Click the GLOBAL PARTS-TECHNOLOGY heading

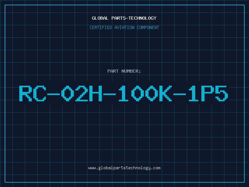click(x=124, y=18)
